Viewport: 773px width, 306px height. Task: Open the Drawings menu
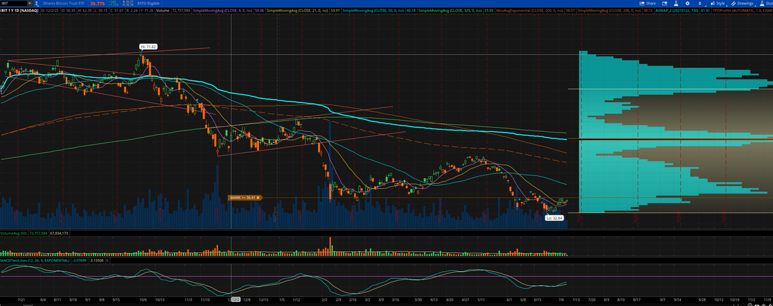click(x=742, y=3)
